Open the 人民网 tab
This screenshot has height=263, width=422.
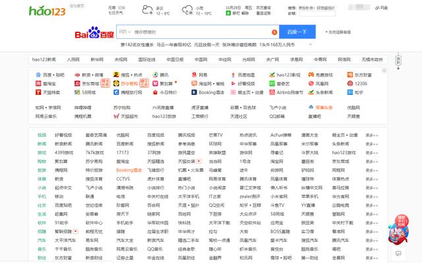click(73, 59)
